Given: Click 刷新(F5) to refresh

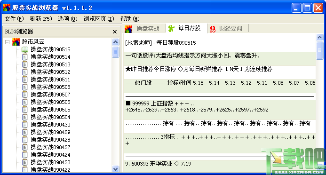Looking at the screenshot, I should (x=41, y=19).
